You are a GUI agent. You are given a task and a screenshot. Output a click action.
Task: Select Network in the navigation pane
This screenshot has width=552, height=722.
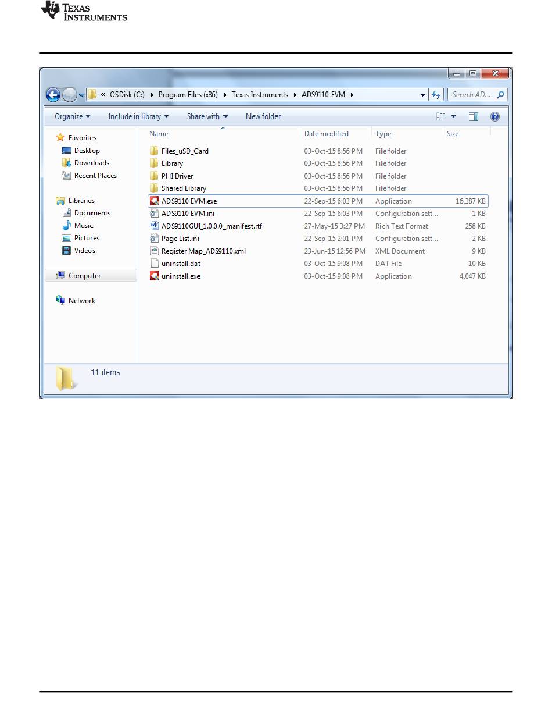point(82,301)
